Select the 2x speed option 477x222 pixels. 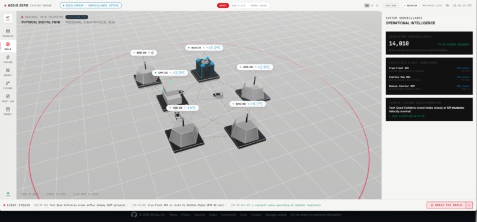tap(372, 5)
